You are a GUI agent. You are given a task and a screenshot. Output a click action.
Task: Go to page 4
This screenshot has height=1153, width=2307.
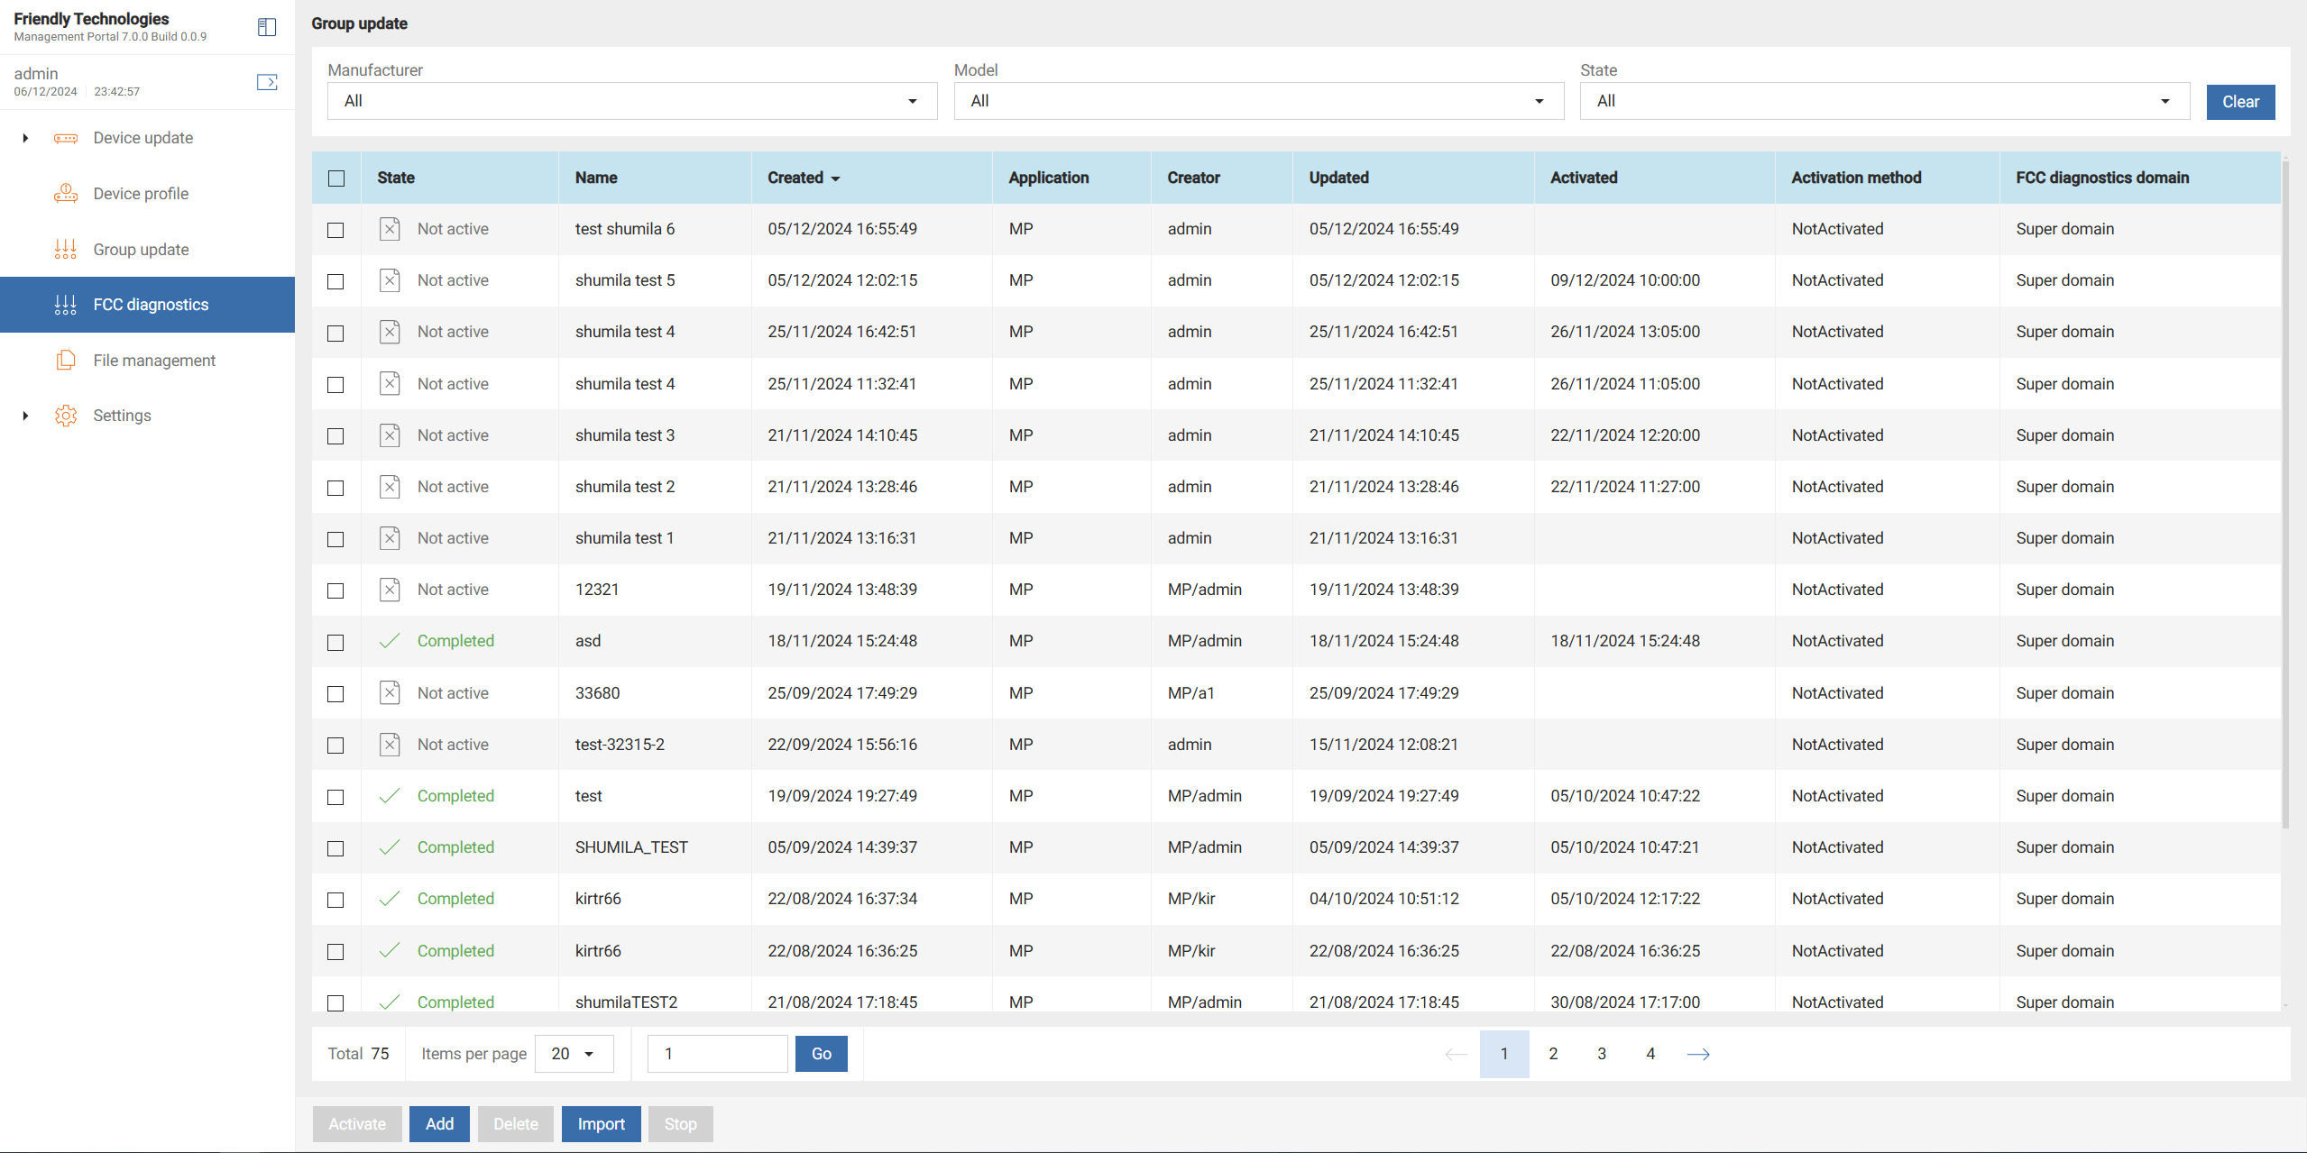1650,1054
